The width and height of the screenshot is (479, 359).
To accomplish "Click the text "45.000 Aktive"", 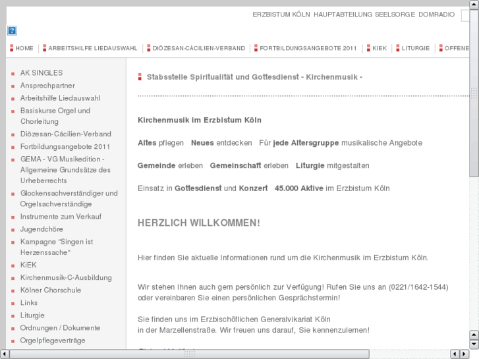I will click(x=298, y=188).
